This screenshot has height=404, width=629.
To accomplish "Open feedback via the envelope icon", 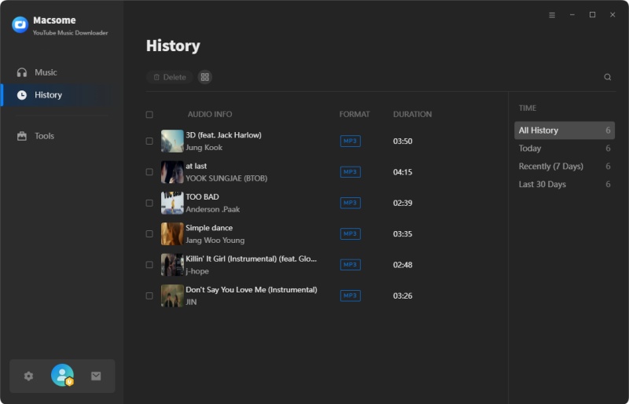I will 96,376.
